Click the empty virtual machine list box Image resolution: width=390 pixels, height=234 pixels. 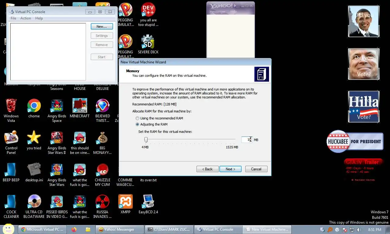[x=48, y=51]
